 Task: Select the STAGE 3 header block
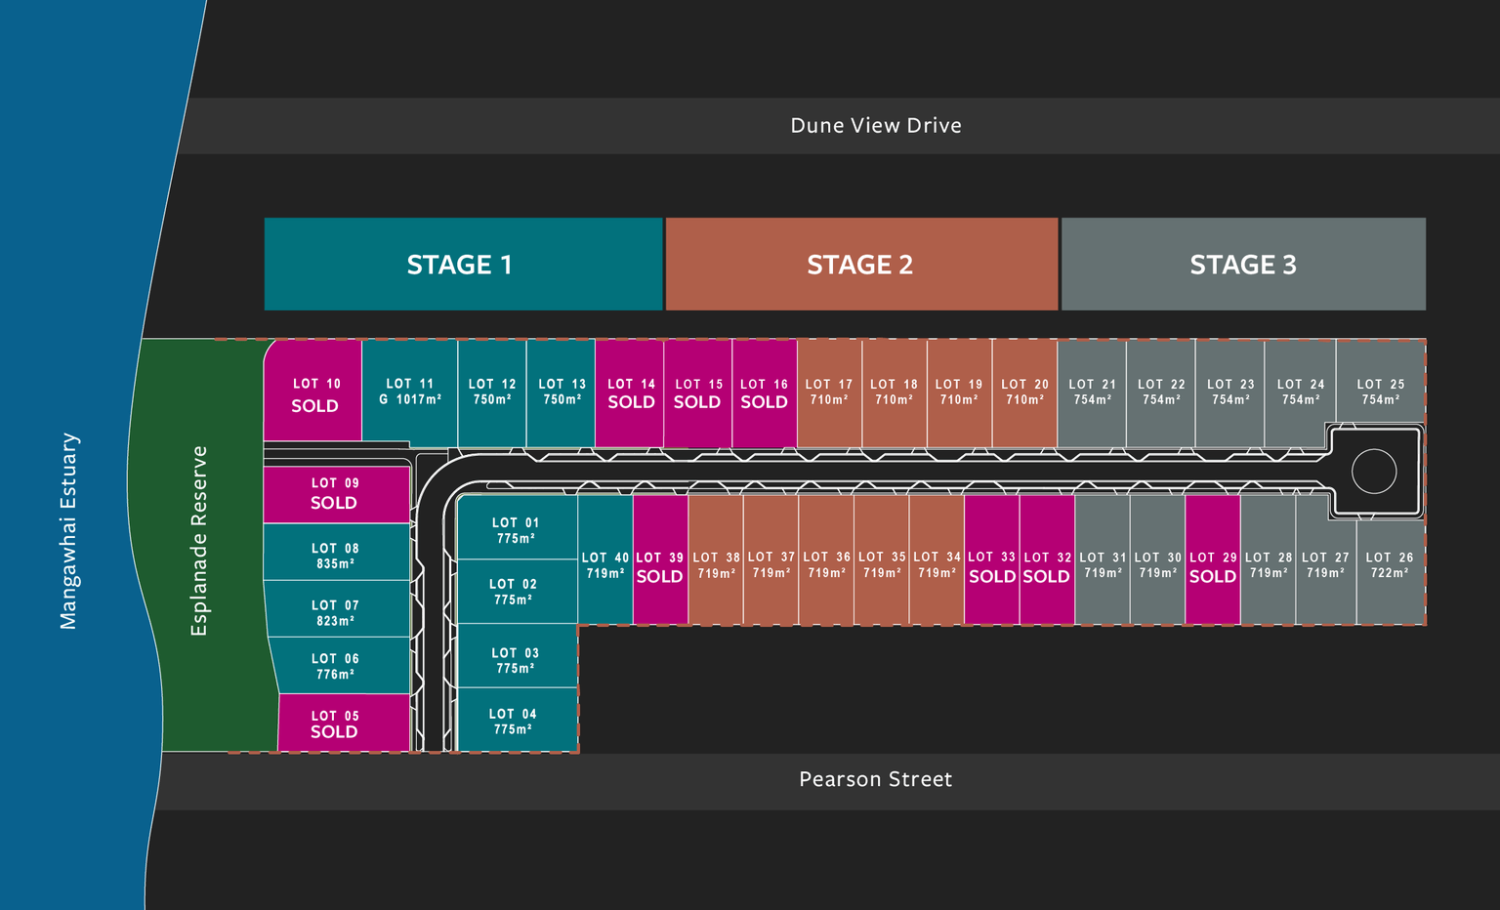(x=1243, y=264)
